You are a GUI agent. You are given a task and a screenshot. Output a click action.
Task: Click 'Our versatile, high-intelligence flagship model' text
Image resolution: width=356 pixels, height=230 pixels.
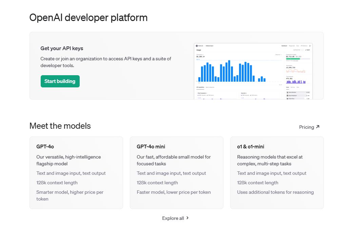[68, 160]
